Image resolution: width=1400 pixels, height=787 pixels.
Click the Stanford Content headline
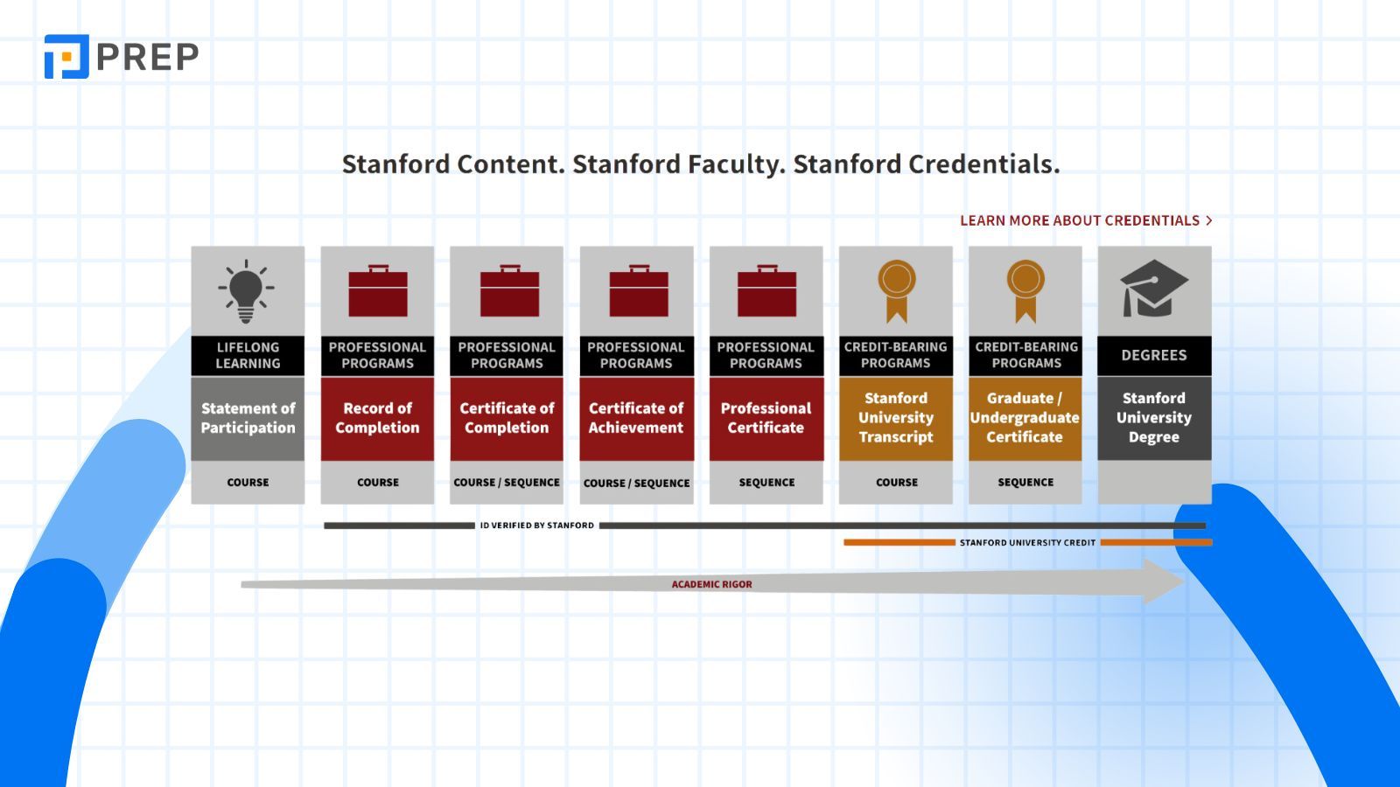click(701, 164)
